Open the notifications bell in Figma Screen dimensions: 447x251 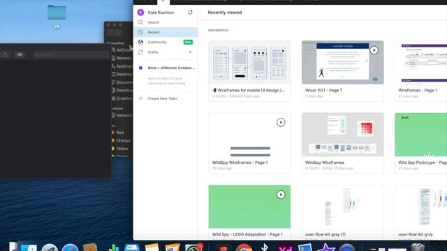point(190,13)
